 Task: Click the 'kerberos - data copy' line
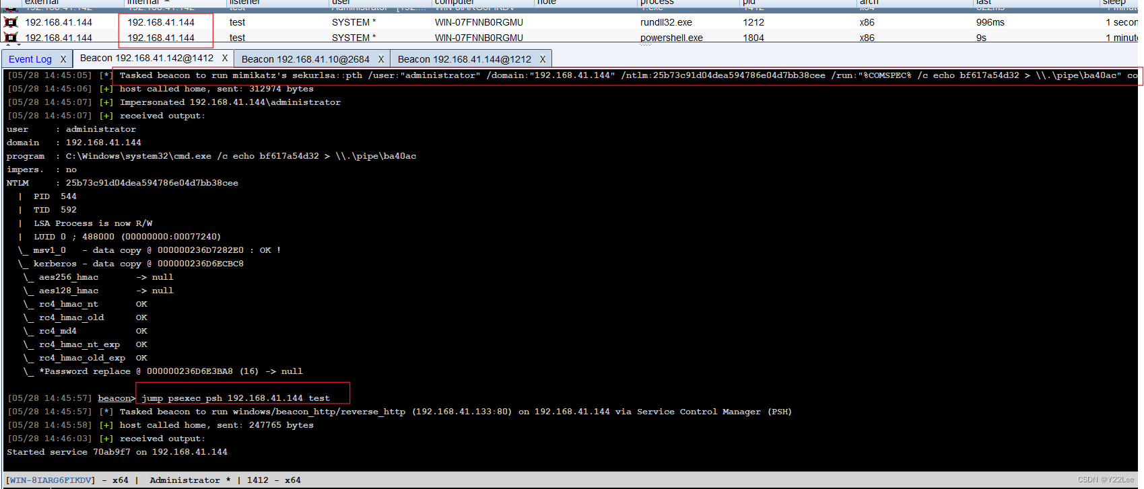131,264
